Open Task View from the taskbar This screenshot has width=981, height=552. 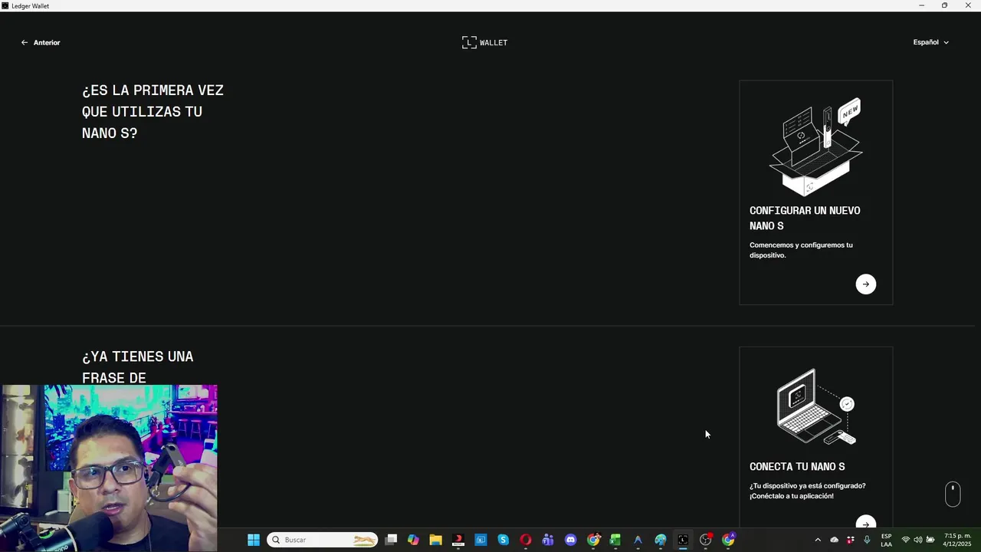[x=391, y=540]
